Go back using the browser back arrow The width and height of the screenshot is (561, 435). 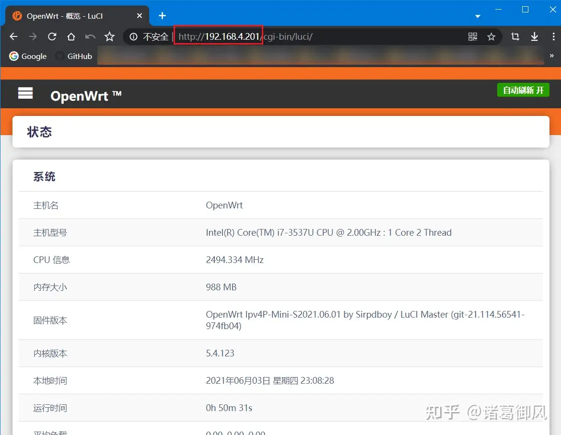13,36
